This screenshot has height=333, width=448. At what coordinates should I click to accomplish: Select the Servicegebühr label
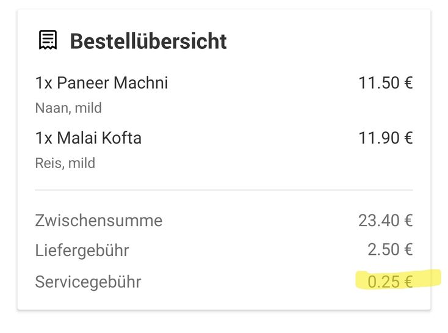[x=88, y=282]
